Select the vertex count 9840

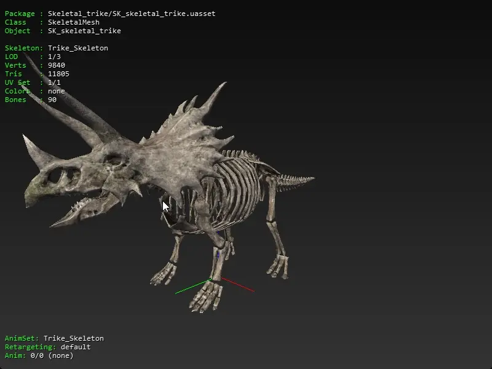coord(56,65)
